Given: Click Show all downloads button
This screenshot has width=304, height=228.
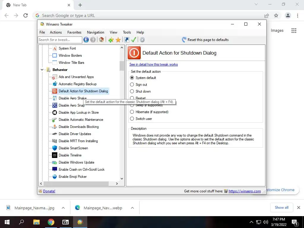Looking at the screenshot, I should (x=282, y=208).
